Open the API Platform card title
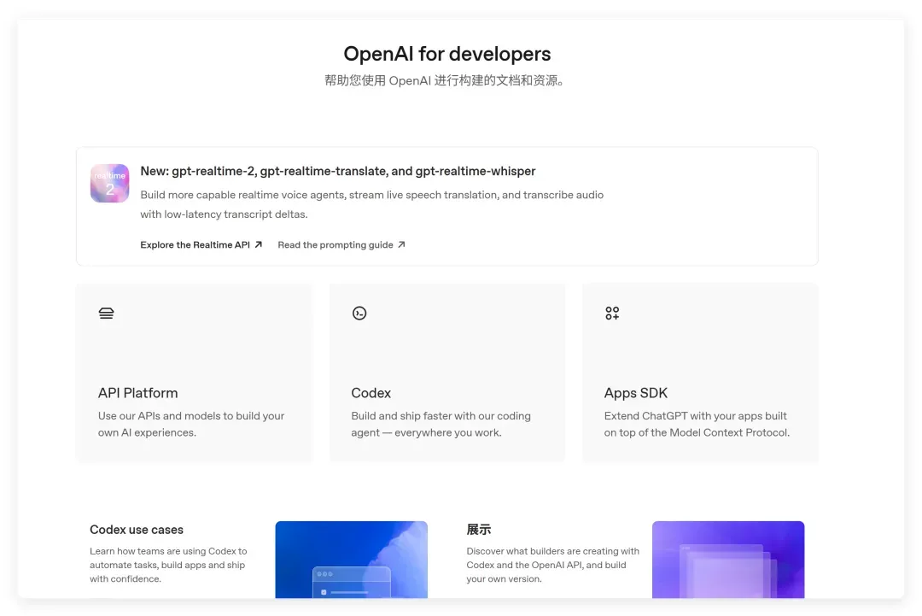The height and width of the screenshot is (616, 922). click(137, 393)
